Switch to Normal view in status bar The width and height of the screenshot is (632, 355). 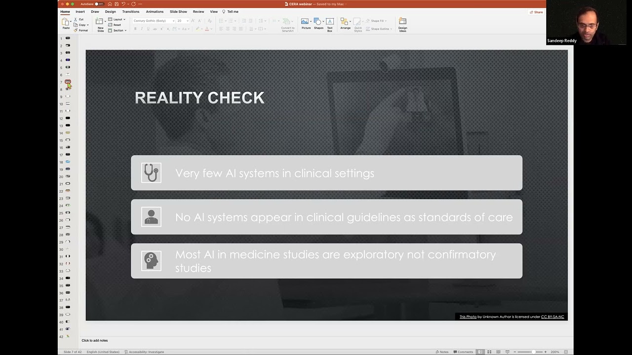[x=480, y=352]
